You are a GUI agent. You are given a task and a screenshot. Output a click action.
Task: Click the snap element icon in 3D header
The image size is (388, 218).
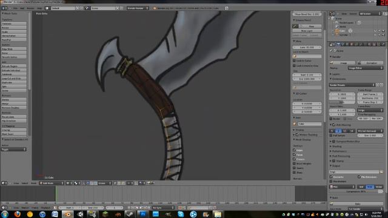point(142,183)
